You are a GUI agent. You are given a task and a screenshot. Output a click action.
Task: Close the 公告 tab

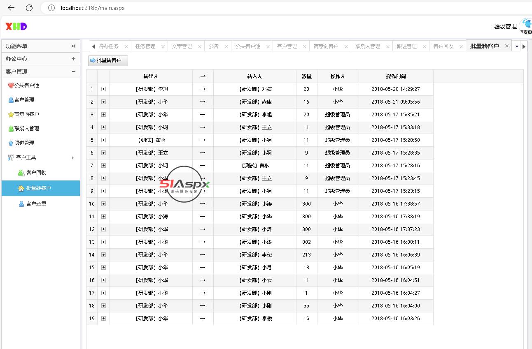pos(226,47)
